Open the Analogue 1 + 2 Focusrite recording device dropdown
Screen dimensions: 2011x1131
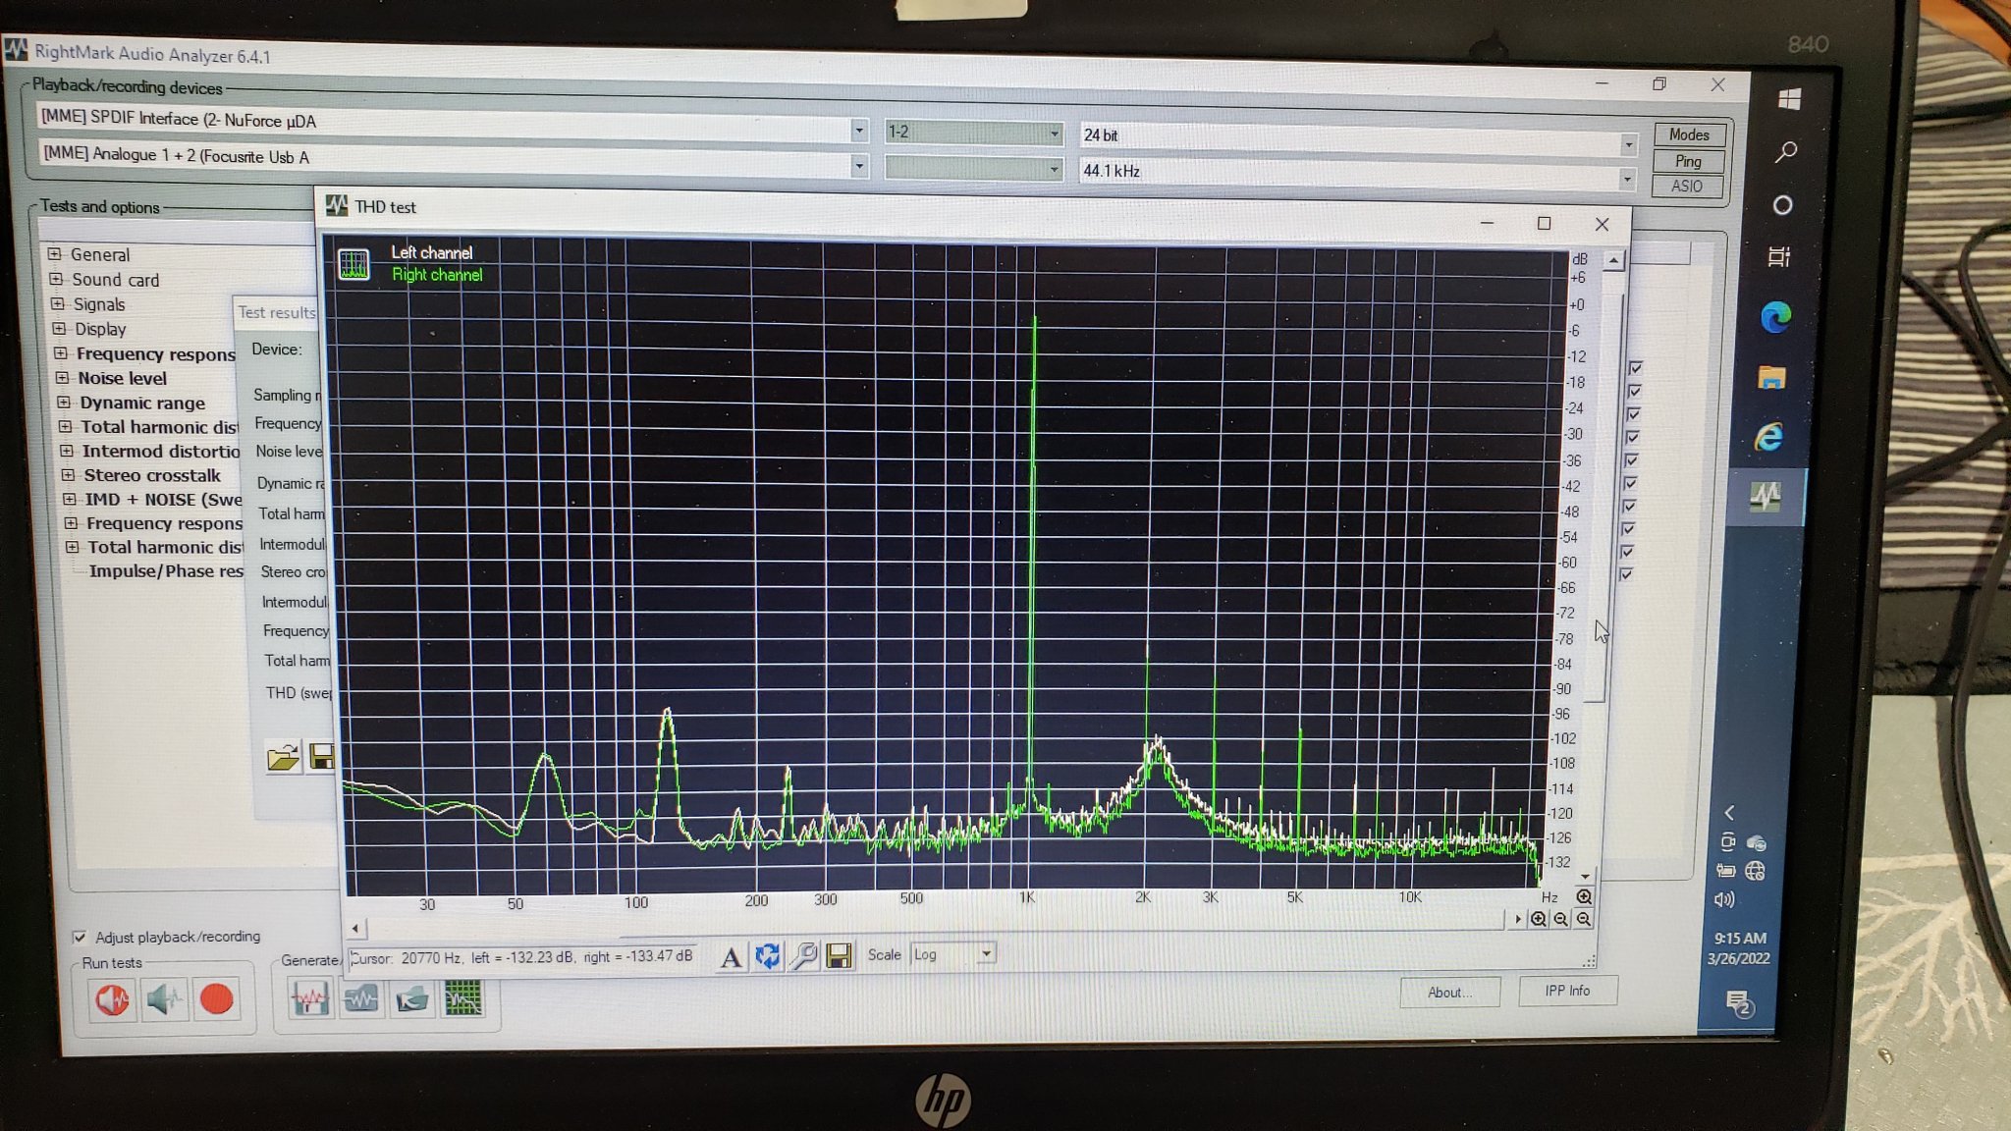[859, 166]
